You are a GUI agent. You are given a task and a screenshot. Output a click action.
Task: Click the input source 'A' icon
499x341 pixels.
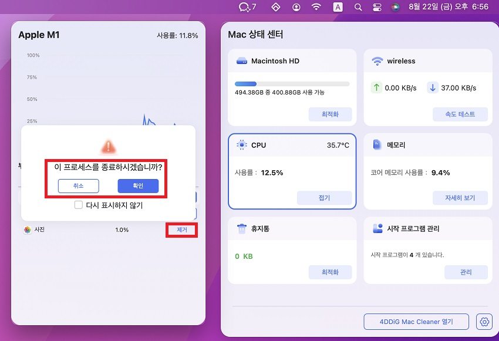(x=338, y=7)
